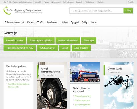Click the Udbud shortcut button
Image resolution: width=137 pixels, height=109 pixels.
tap(65, 48)
